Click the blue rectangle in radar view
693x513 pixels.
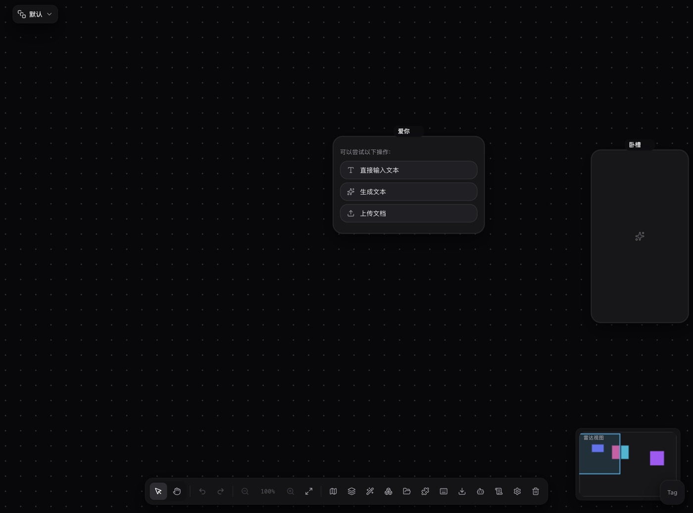598,448
